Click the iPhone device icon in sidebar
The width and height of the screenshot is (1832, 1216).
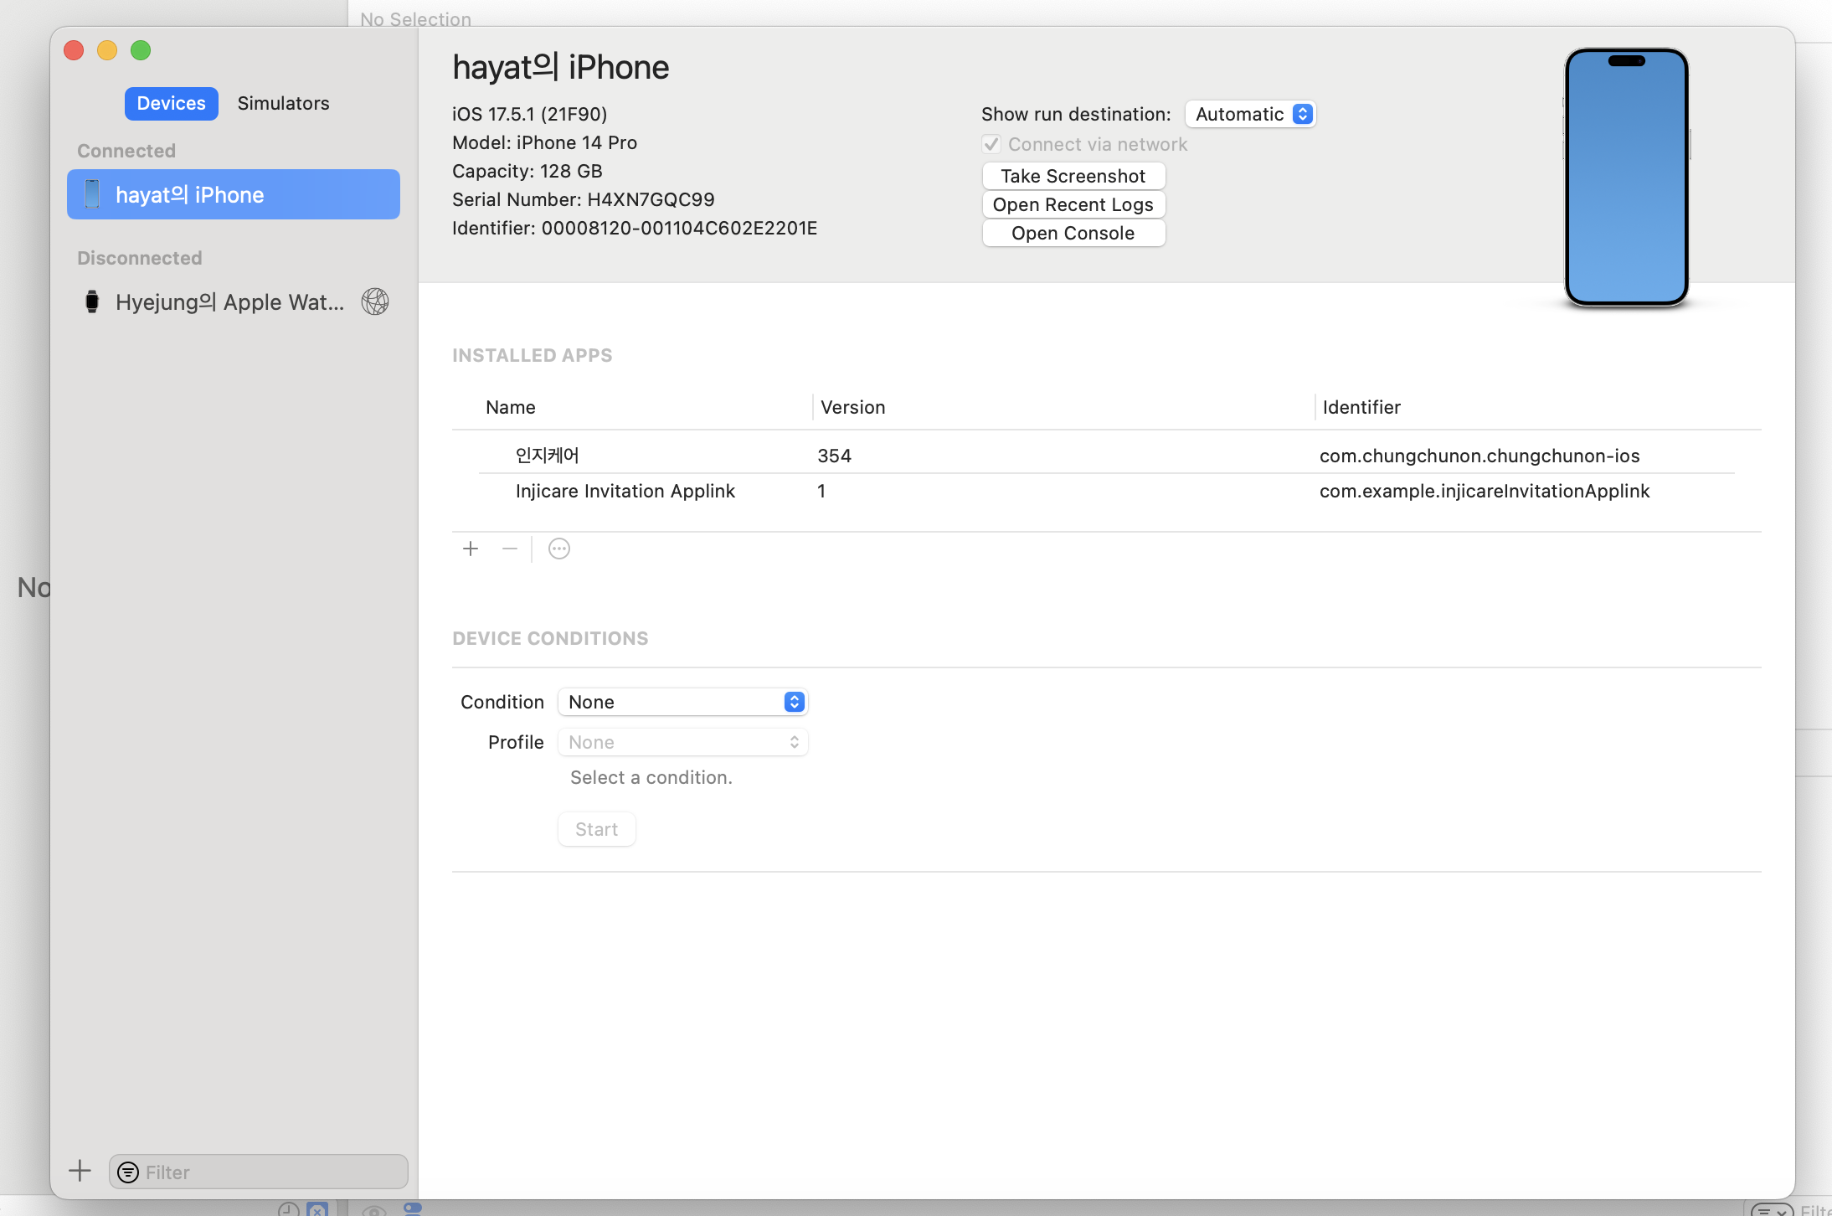coord(92,194)
